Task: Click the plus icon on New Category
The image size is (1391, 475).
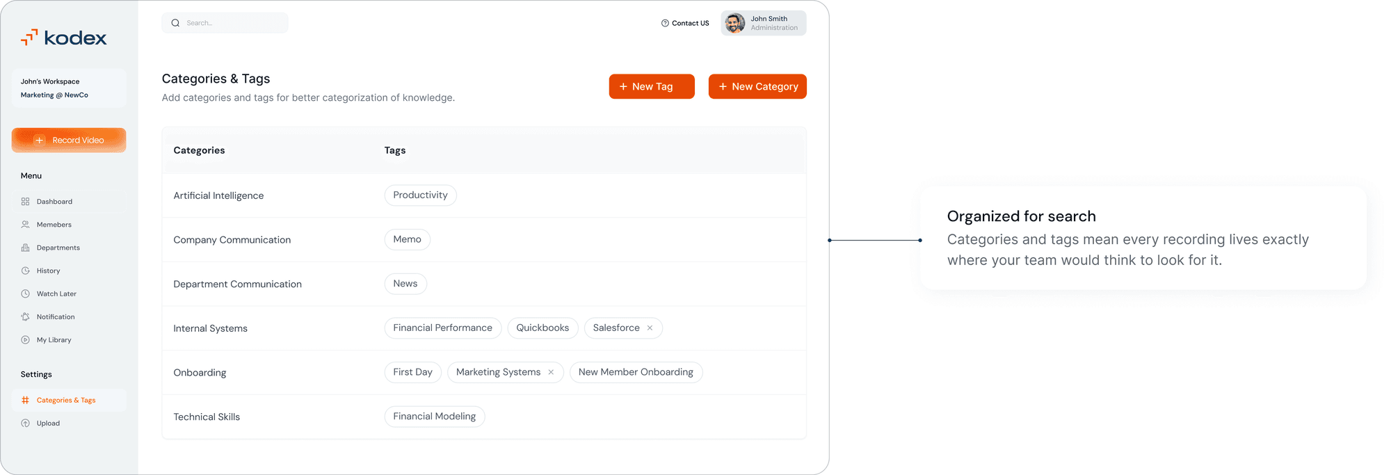Action: (x=723, y=86)
